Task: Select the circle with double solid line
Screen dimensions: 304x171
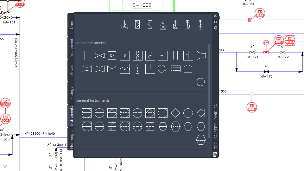Action: 99,113
